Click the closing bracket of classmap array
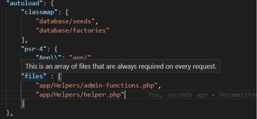This screenshot has height=119, width=257. 23,40
